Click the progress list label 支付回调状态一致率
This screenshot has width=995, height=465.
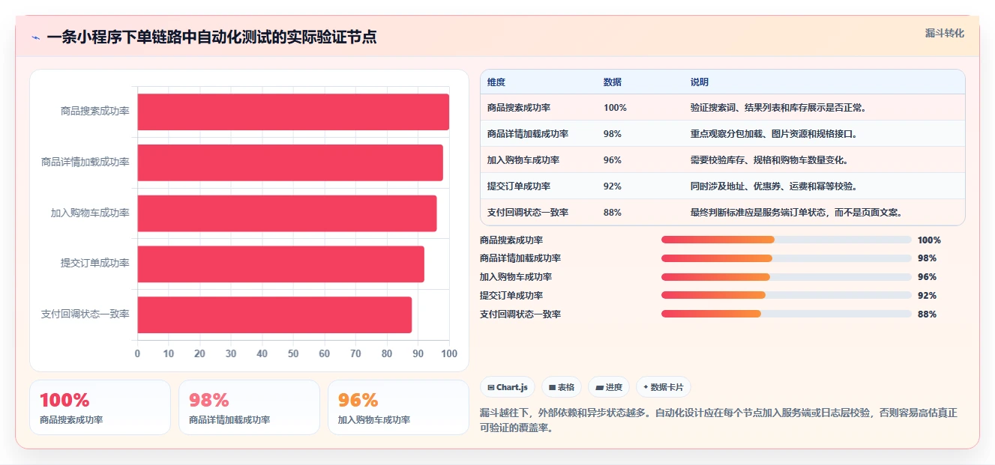pyautogui.click(x=520, y=314)
